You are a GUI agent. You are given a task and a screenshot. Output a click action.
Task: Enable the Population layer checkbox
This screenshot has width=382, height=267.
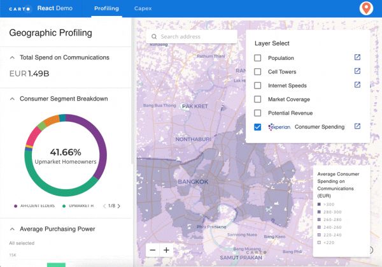point(257,58)
